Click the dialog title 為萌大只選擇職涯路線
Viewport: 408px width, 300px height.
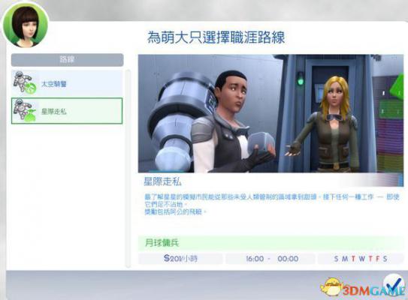[216, 37]
